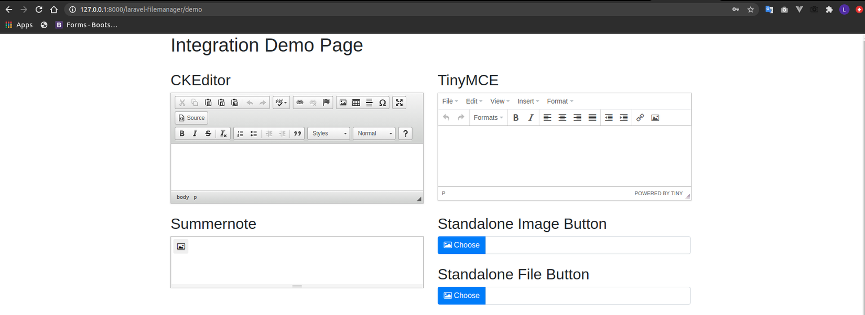The image size is (865, 315).
Task: Maximize the CKEditor editor
Action: 399,103
